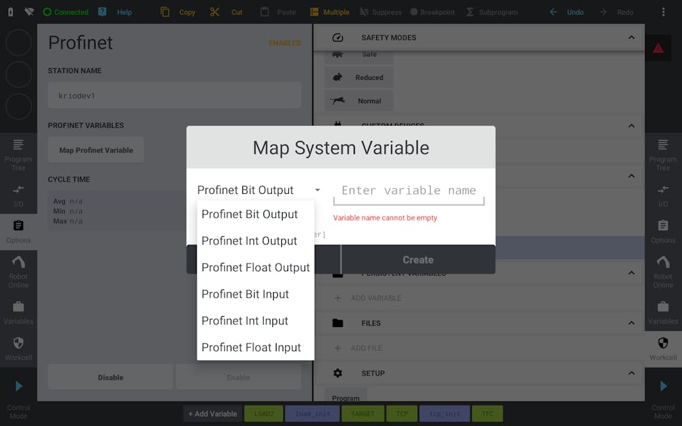Open Workcell in left sidebar

18,349
